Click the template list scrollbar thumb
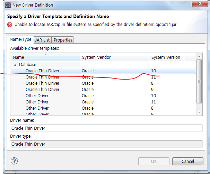Screen dimensions: 210x174 point(199,81)
